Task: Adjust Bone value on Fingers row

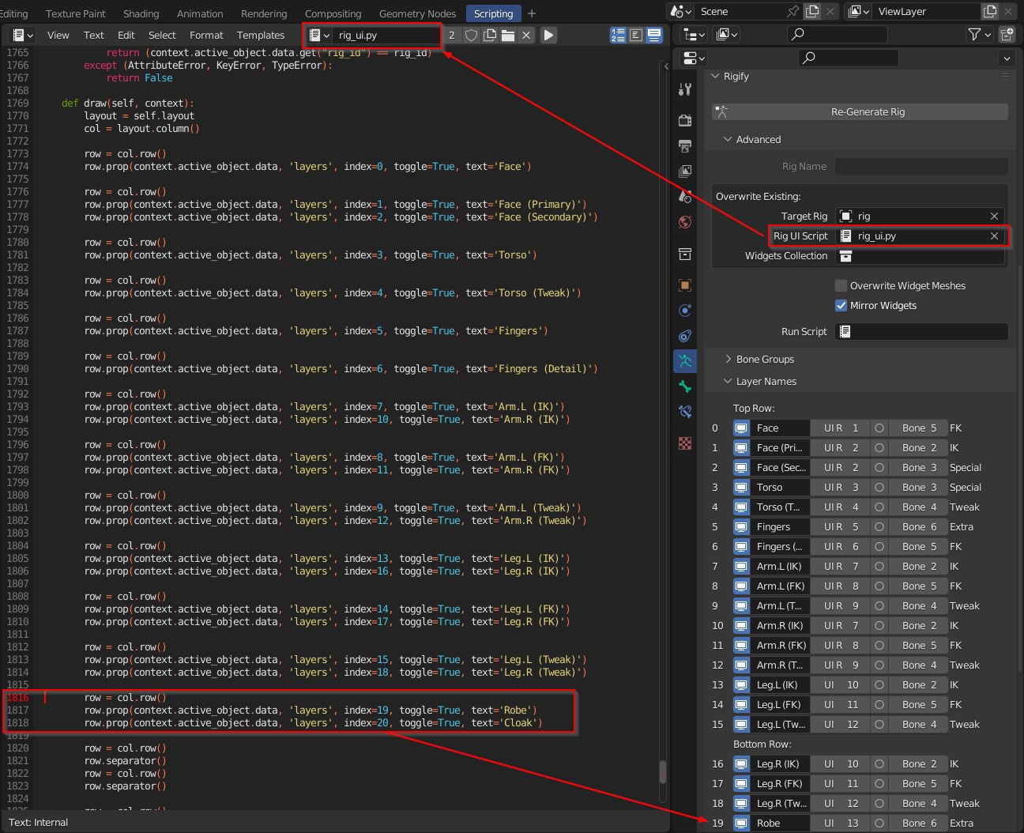Action: (x=918, y=526)
